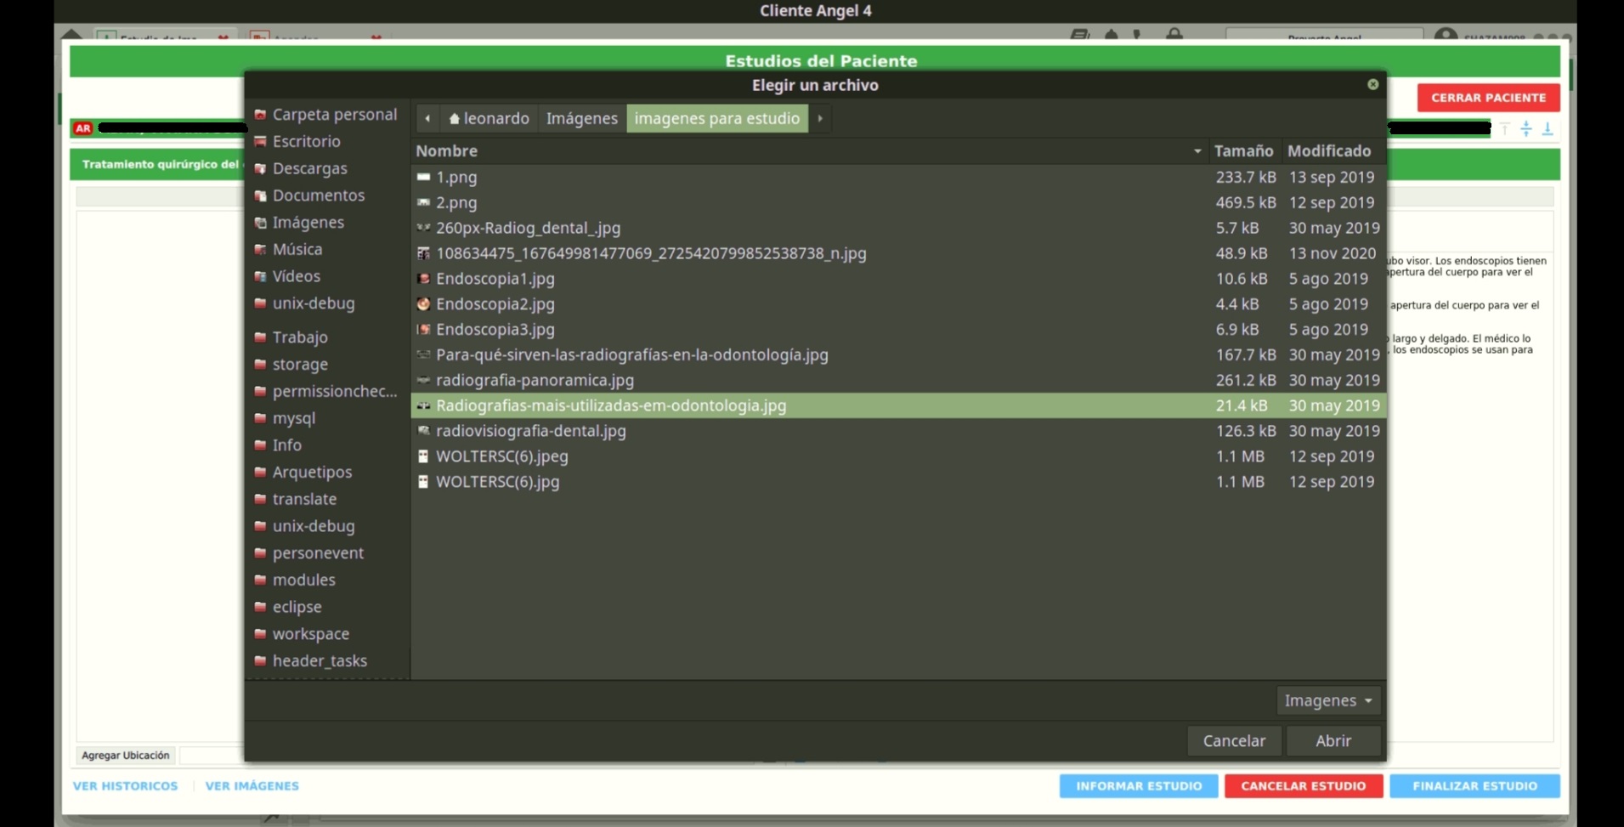Viewport: 1624px width, 827px height.
Task: Select WOLTERSC(6).jpg file
Action: click(898, 482)
